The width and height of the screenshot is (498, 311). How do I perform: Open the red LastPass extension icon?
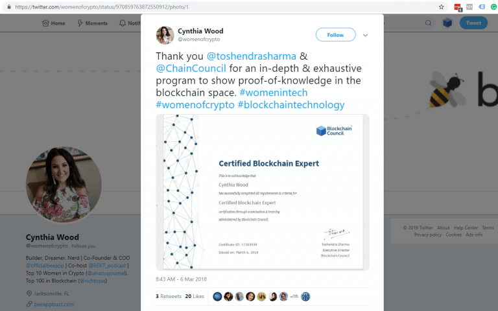[458, 7]
